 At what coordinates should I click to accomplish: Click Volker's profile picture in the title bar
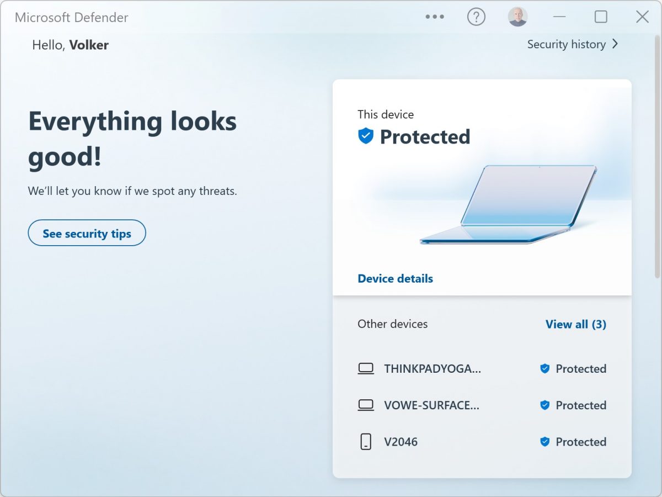[517, 17]
